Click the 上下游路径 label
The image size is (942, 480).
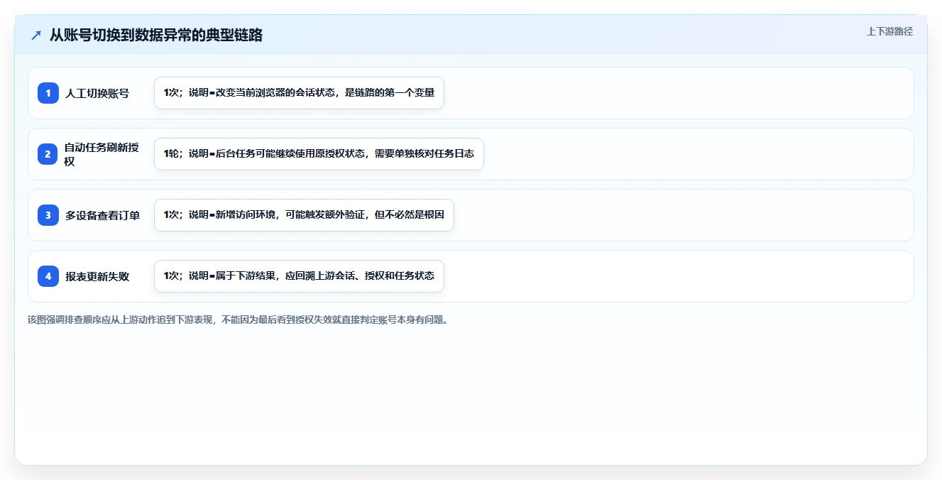pyautogui.click(x=889, y=32)
